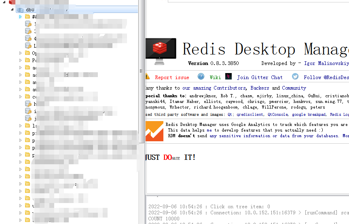Collapse the db0 database node arrow
This screenshot has height=224, width=349.
click(12, 10)
